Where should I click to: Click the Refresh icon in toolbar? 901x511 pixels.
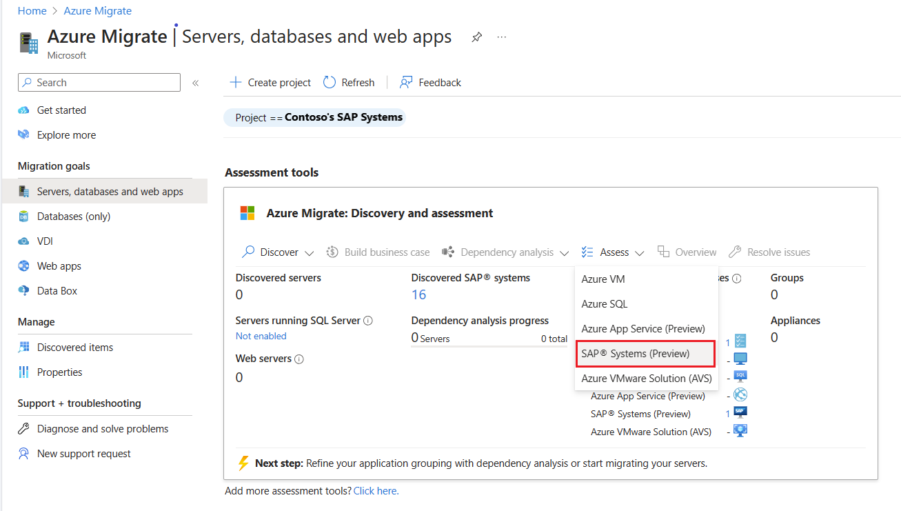point(330,83)
